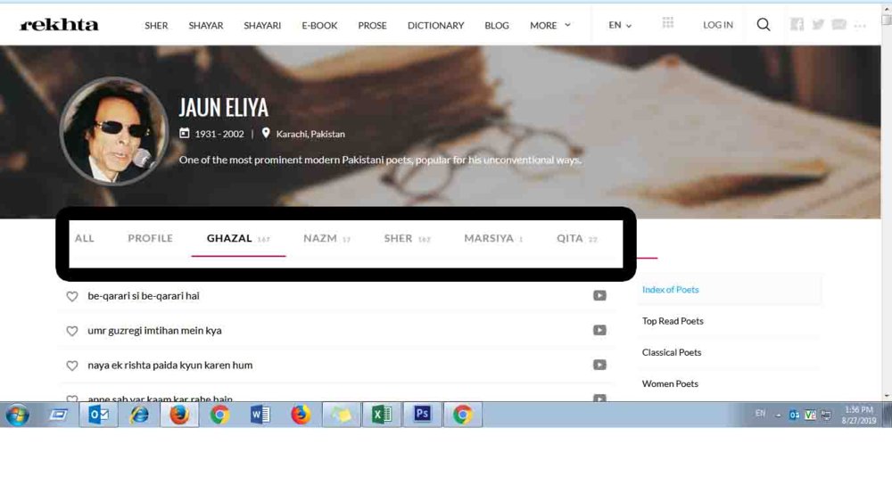892x502 pixels.
Task: Favorite umr guzregi imtihan mein kya
Action: [71, 331]
